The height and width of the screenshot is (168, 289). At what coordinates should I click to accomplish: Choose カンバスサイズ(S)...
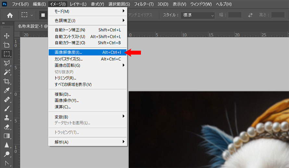[x=88, y=59]
